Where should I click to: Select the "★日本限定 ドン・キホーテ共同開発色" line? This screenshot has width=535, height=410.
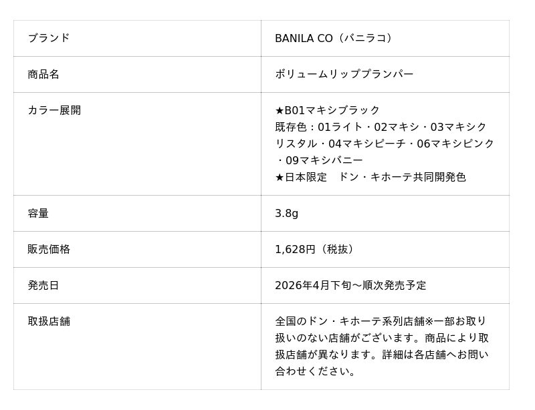click(370, 177)
